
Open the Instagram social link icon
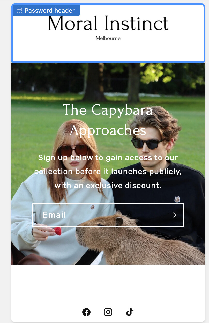(108, 312)
